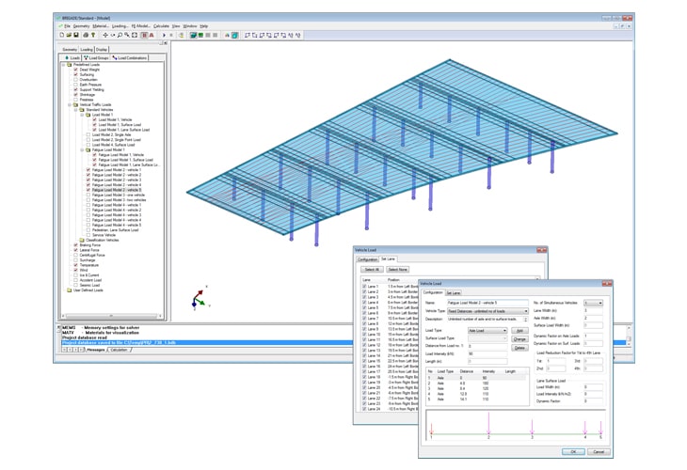
Task: Collapse the Fatigue Load Model 1 node
Action: coord(82,149)
